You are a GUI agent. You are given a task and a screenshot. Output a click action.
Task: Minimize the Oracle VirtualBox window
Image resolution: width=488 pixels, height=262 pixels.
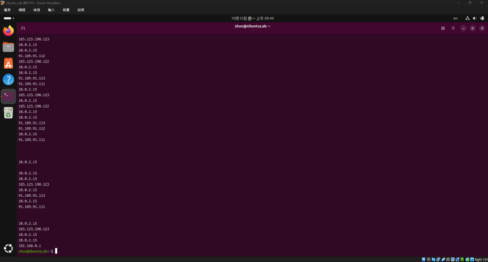click(458, 3)
